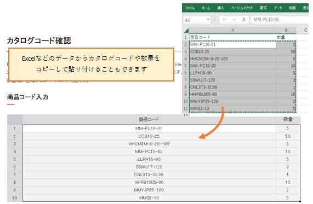313x204 pixels.
Task: Open the 数式 ribbon tab
Action: tap(263, 8)
